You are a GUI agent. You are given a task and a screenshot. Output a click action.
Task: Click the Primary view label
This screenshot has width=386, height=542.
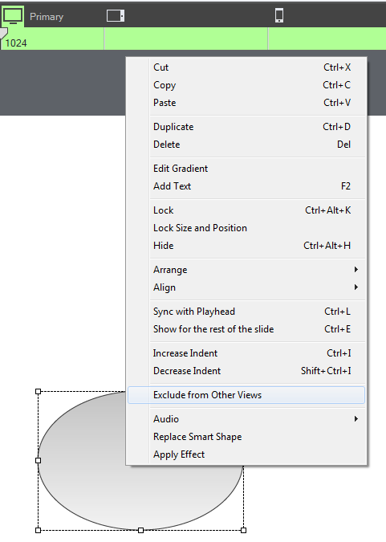pos(47,17)
